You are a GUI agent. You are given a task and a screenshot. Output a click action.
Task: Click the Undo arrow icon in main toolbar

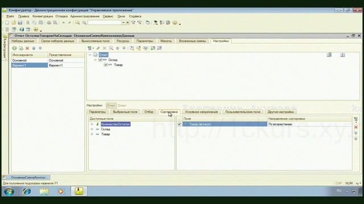coord(63,23)
